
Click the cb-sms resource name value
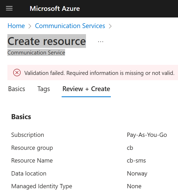pyautogui.click(x=136, y=160)
